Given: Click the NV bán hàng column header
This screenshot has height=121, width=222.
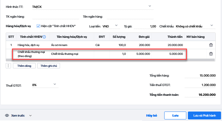Looking at the screenshot, I should point(195,37).
